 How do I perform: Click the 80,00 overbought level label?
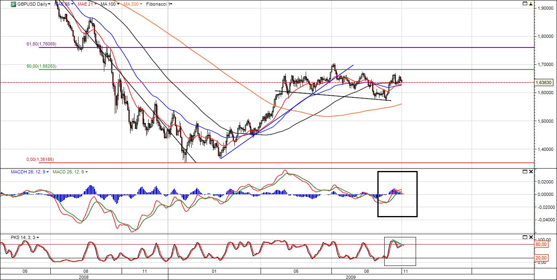541,244
